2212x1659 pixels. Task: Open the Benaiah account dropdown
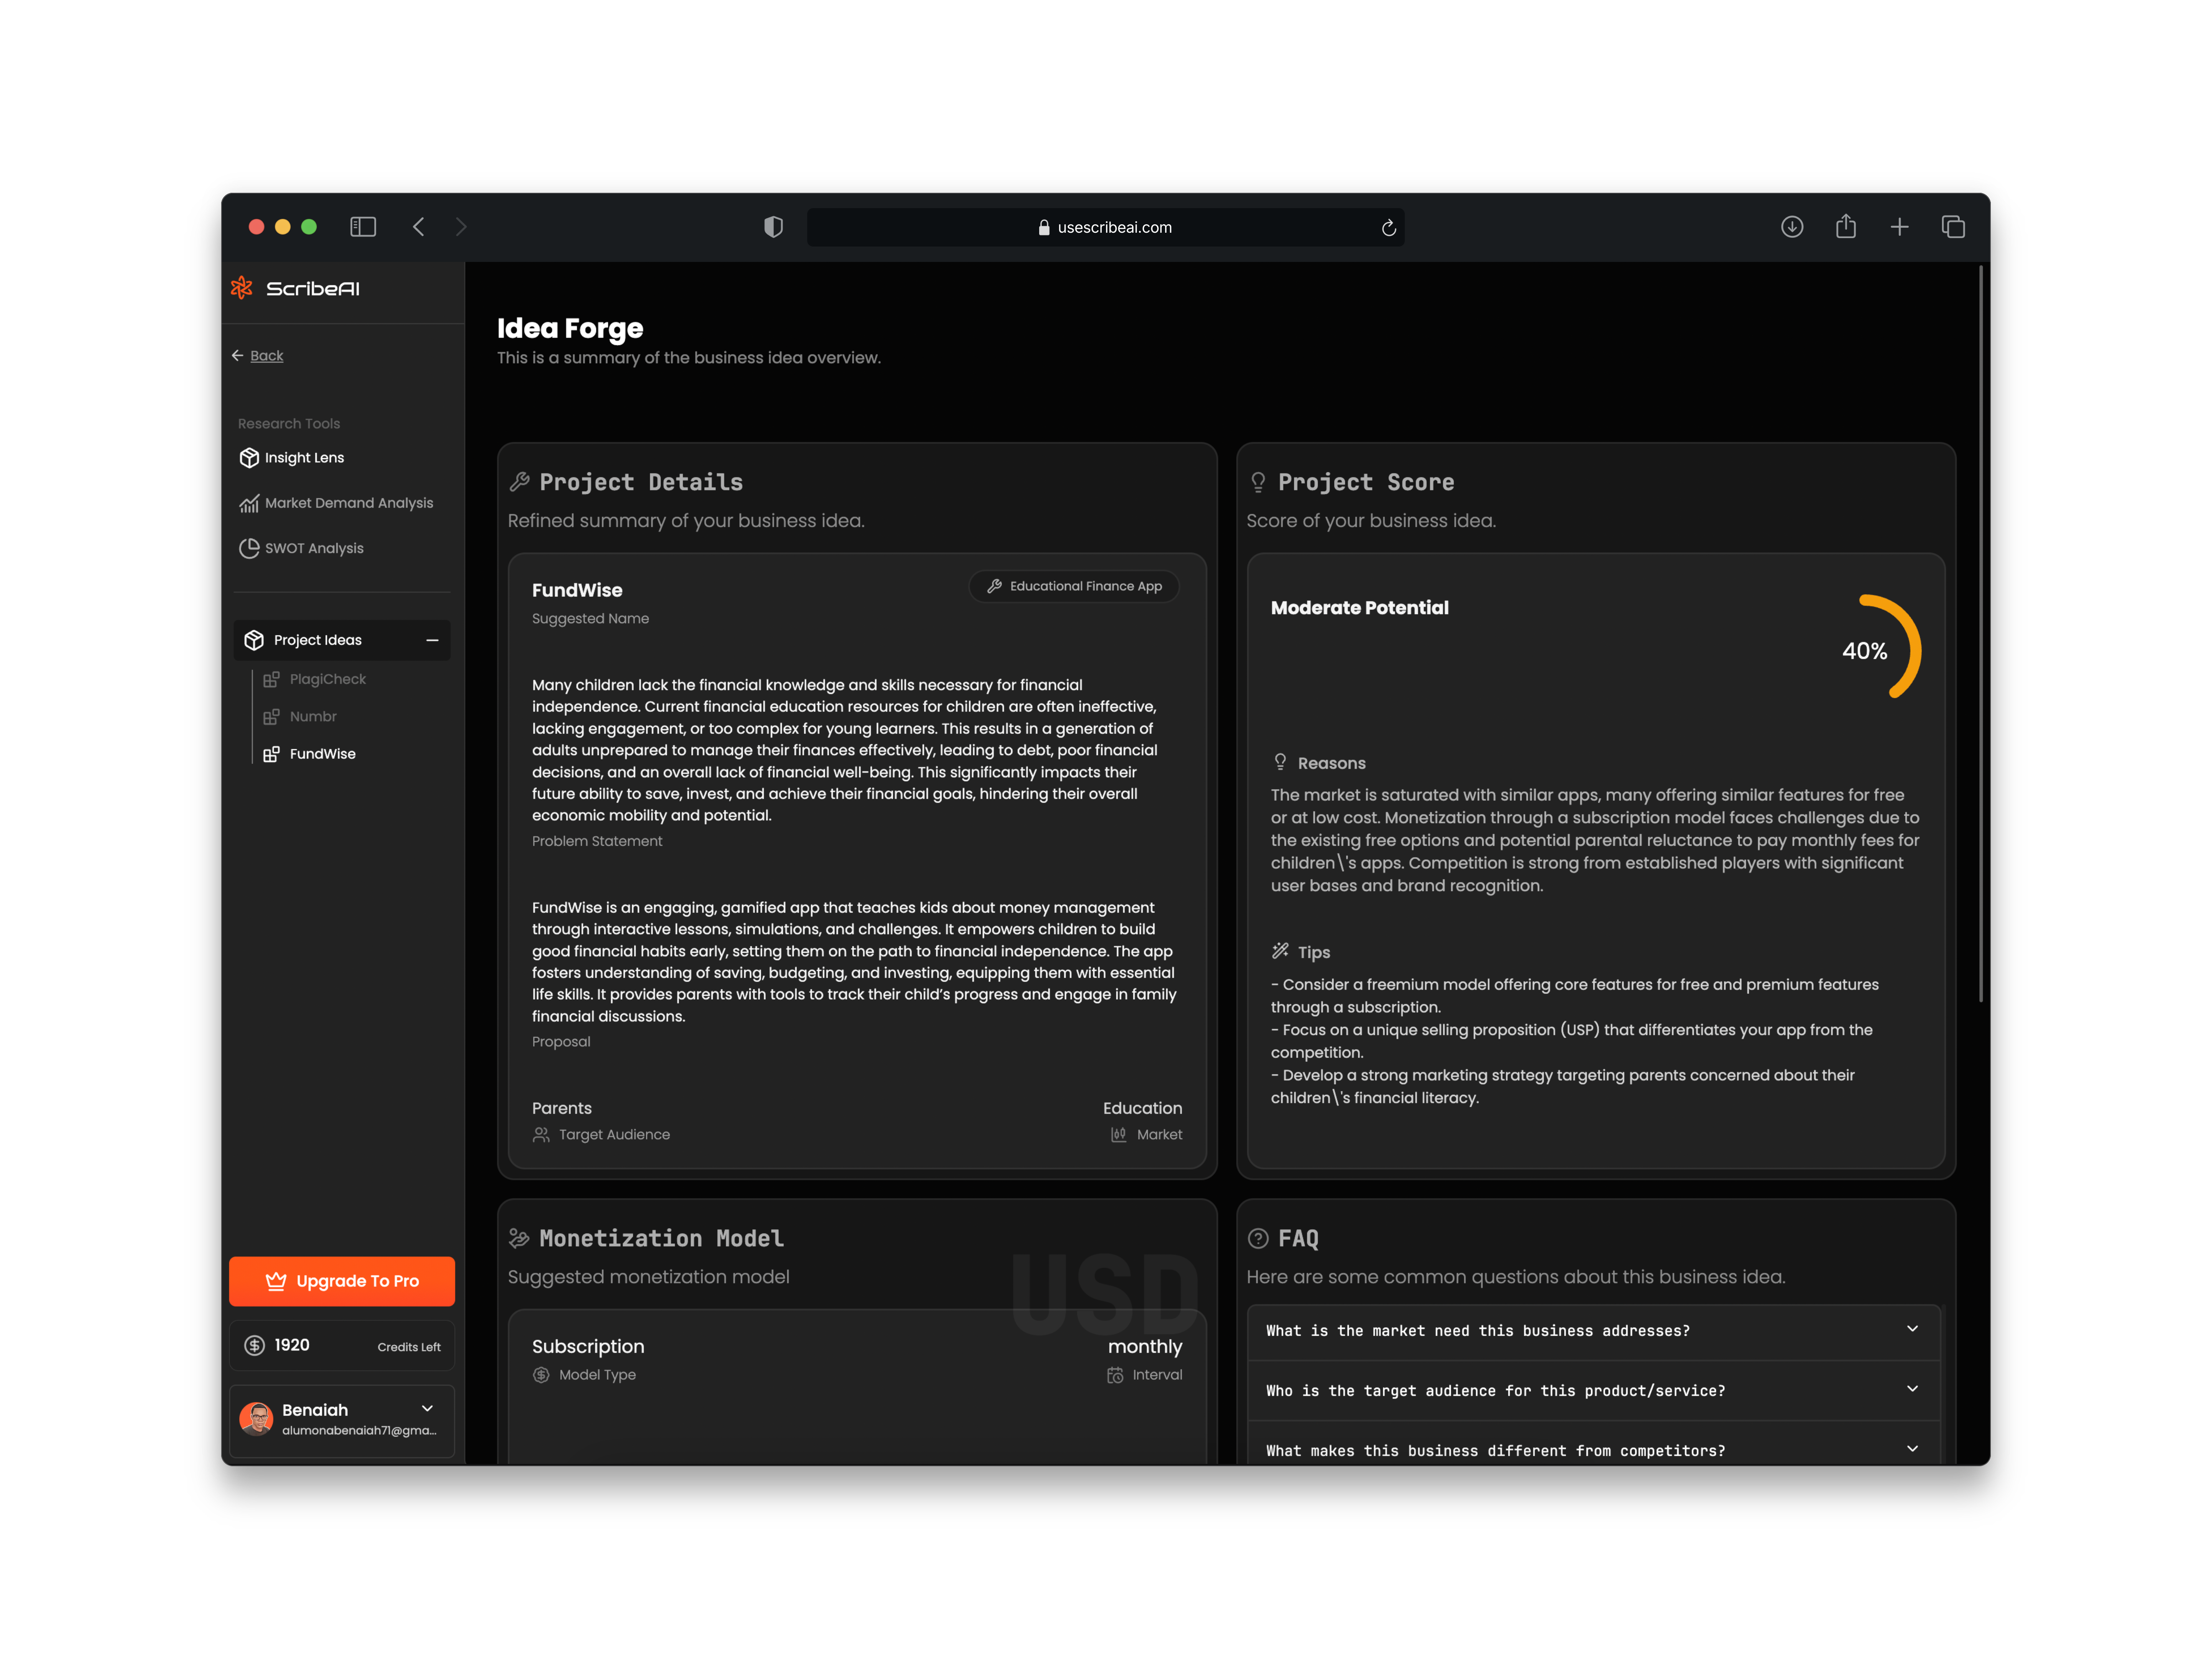point(427,1409)
